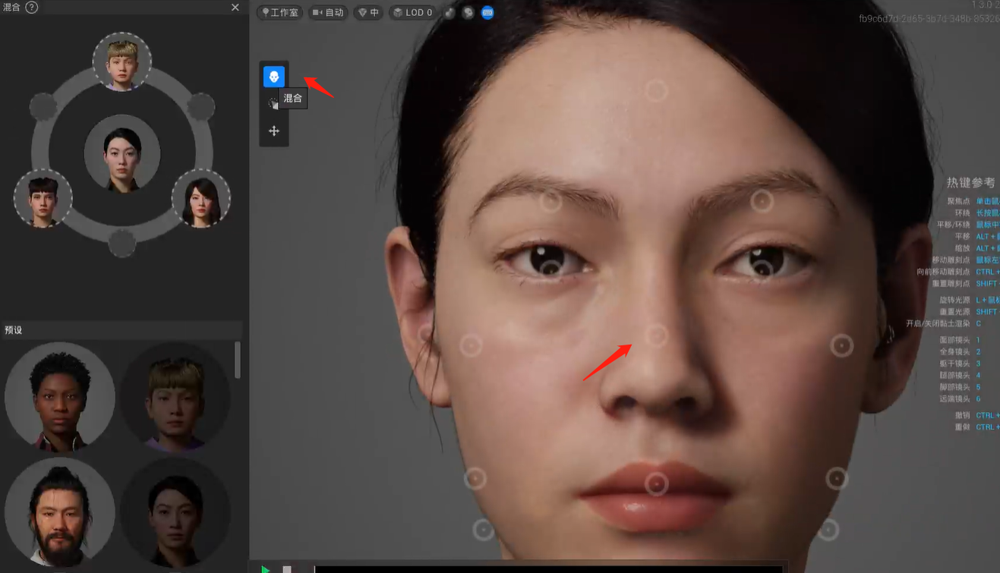This screenshot has height=573, width=1000.
Task: Click the 聚焦点 hotkey entry
Action: tap(973, 202)
